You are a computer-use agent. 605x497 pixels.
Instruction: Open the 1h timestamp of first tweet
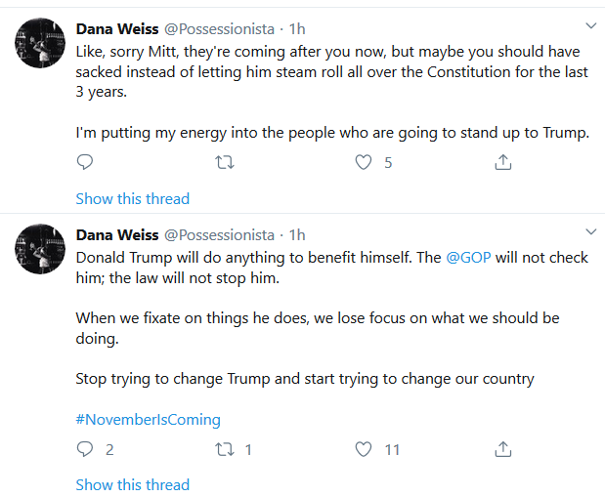click(x=297, y=29)
